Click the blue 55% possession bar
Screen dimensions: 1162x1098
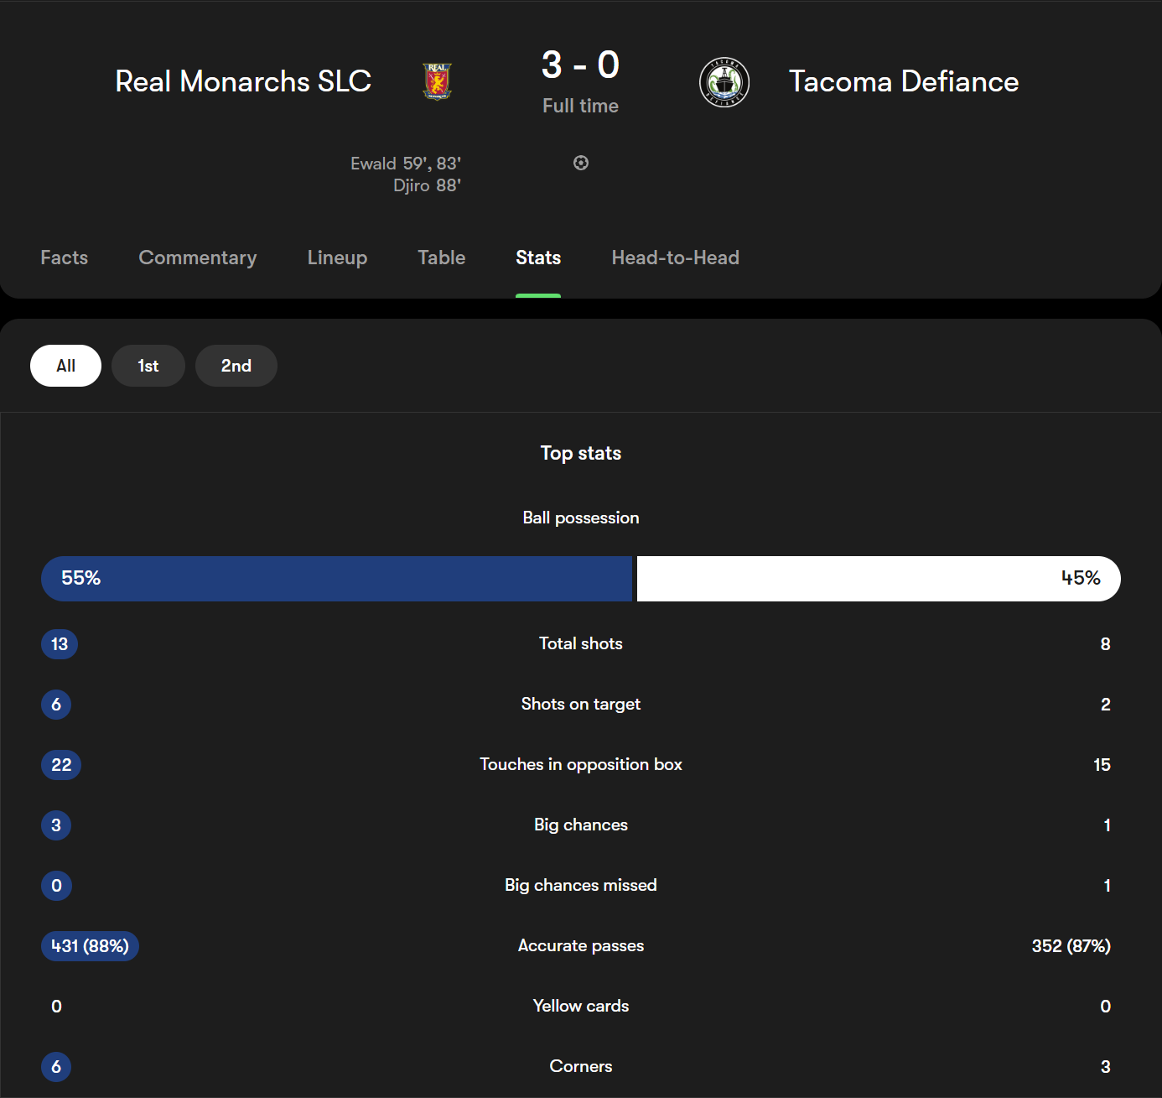click(x=336, y=579)
